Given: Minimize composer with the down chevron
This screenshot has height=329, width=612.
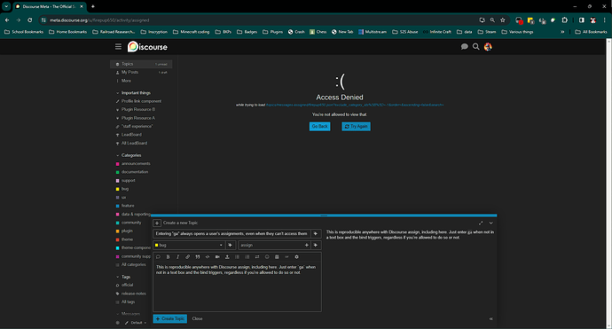Looking at the screenshot, I should (x=491, y=223).
